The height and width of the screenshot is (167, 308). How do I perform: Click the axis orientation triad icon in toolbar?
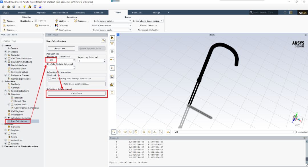155,132
